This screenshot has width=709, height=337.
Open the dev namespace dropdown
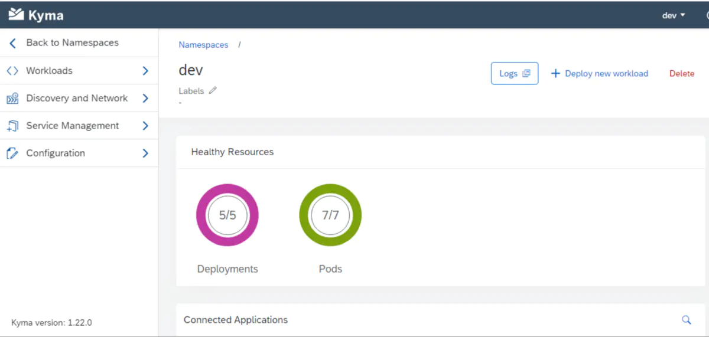[674, 15]
